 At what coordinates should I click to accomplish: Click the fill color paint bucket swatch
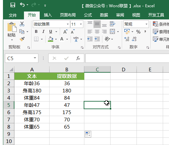[51, 39]
